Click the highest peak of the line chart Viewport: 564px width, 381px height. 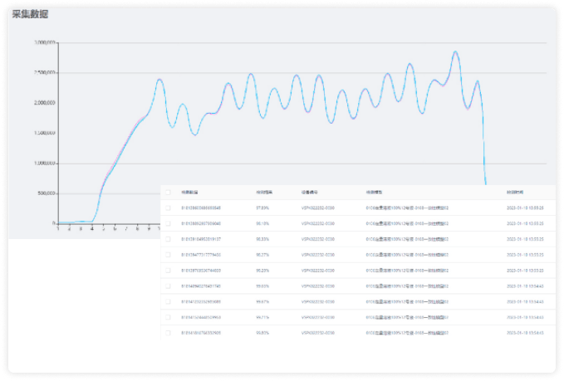click(x=455, y=52)
